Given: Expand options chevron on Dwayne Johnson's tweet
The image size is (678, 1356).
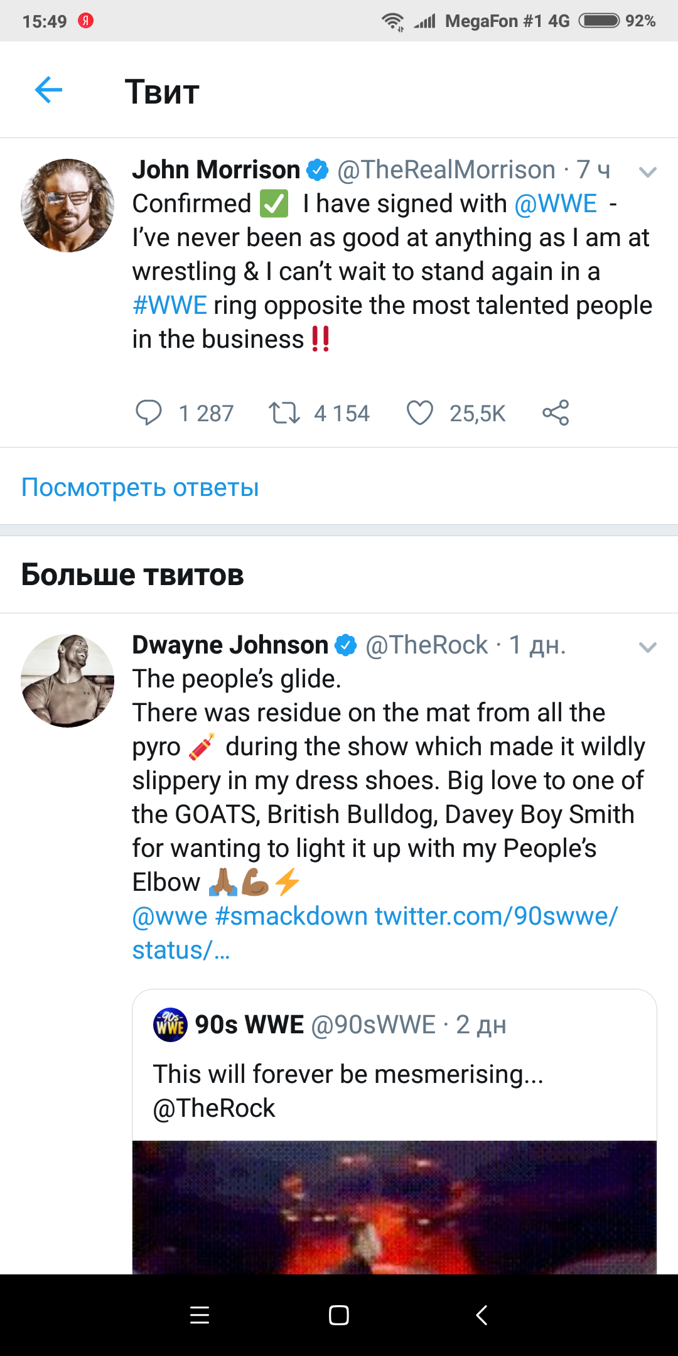Looking at the screenshot, I should [x=647, y=647].
